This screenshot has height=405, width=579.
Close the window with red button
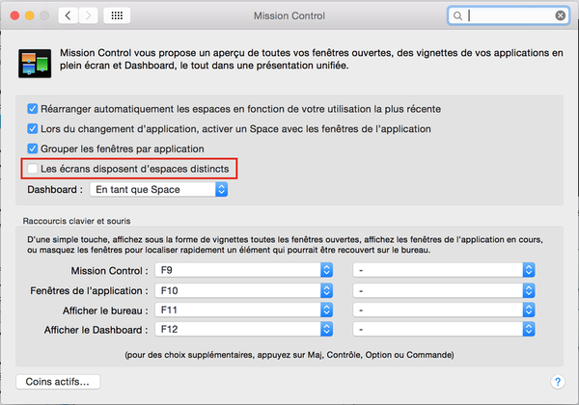tap(14, 15)
